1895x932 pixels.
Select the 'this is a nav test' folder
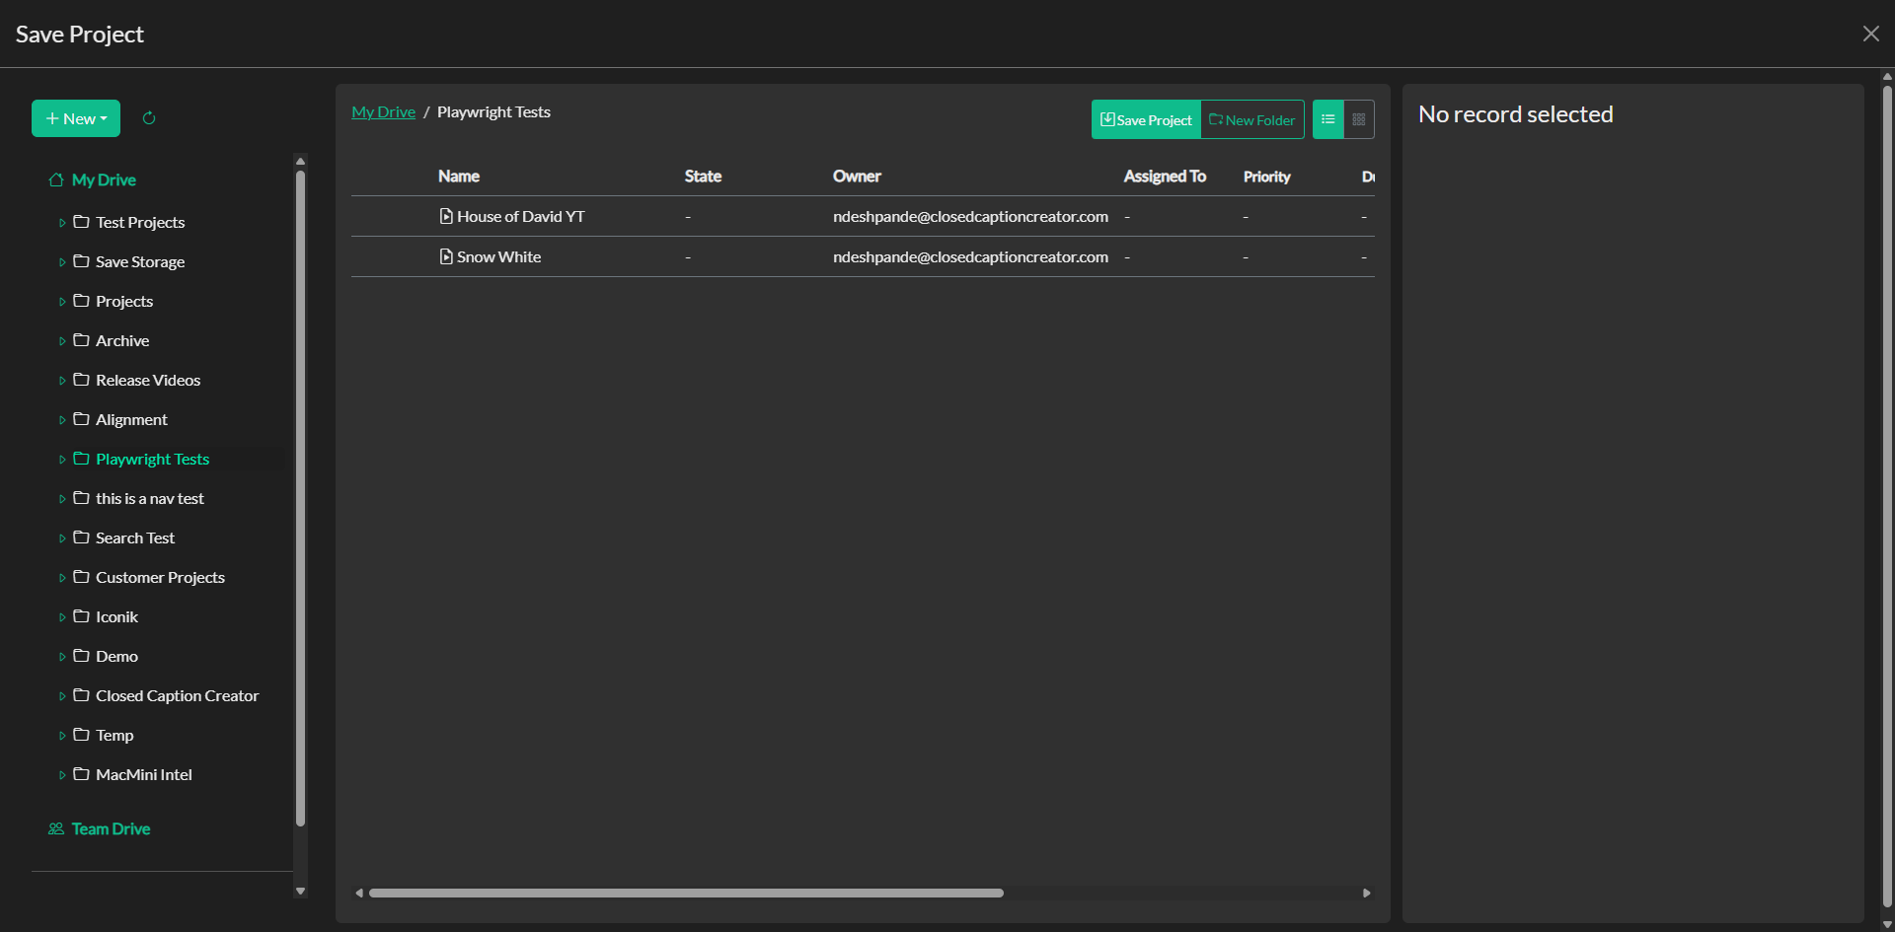pyautogui.click(x=150, y=498)
